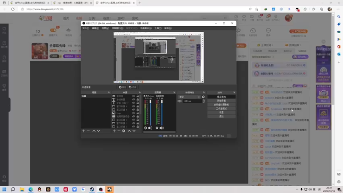Open source properties gear in Sources toolbar
This screenshot has width=343, height=193.
point(123,131)
